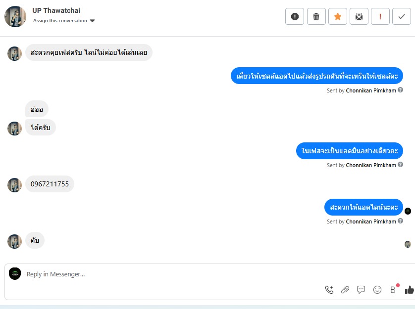Click the baht payment request icon
Viewport: 415px width, 309px height.
(x=393, y=290)
